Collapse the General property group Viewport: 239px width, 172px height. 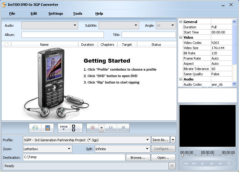tap(181, 22)
